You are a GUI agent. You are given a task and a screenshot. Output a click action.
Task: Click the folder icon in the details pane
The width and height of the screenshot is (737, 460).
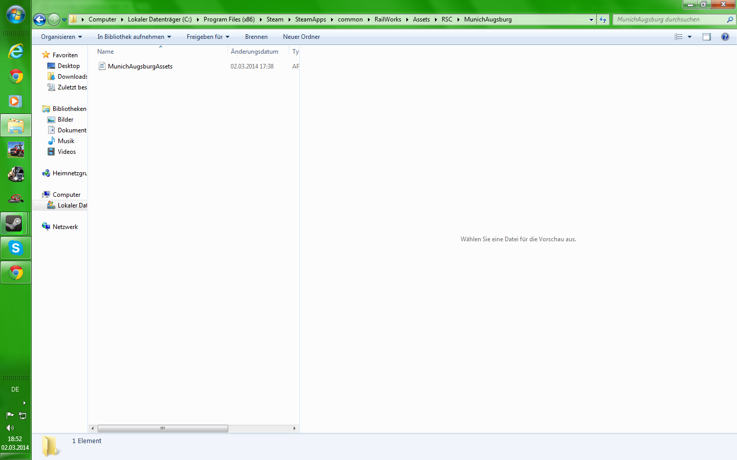[x=51, y=446]
